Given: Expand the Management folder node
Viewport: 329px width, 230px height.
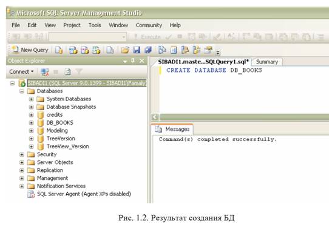Looking at the screenshot, I should click(22, 179).
